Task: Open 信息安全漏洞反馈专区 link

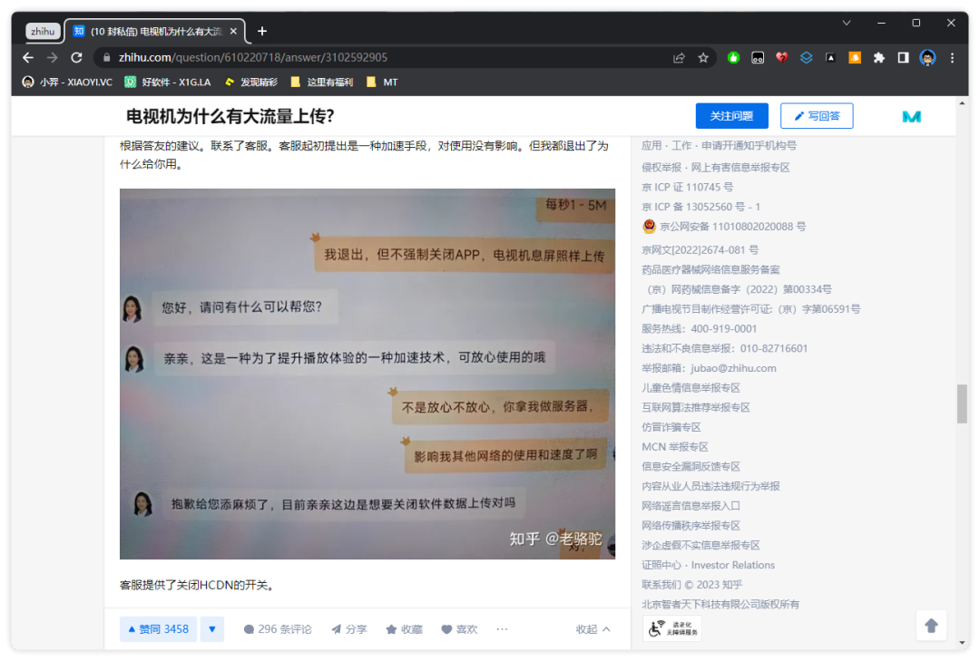Action: click(691, 466)
